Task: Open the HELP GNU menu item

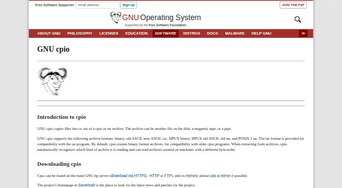Action: (x=261, y=33)
